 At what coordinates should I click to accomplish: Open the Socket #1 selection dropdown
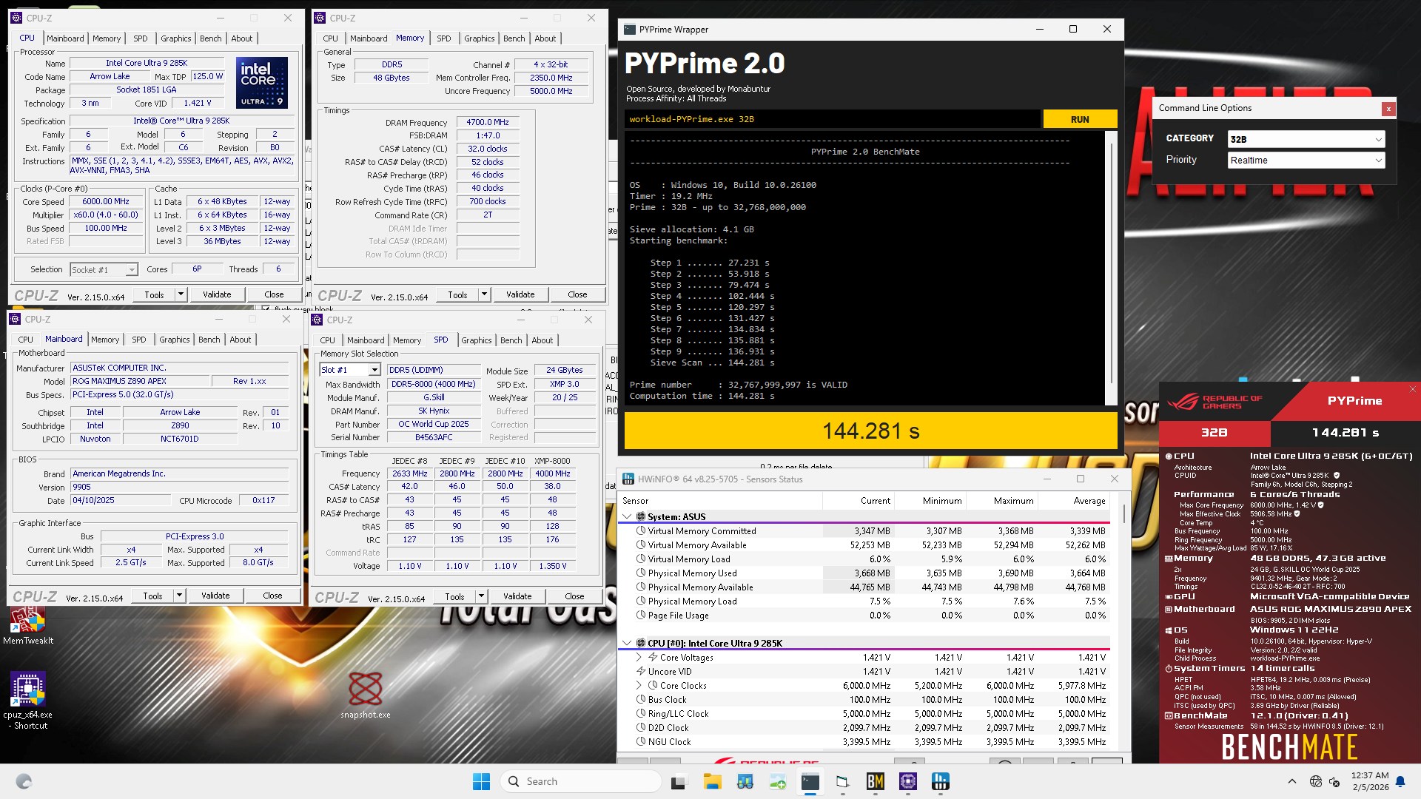(x=104, y=270)
